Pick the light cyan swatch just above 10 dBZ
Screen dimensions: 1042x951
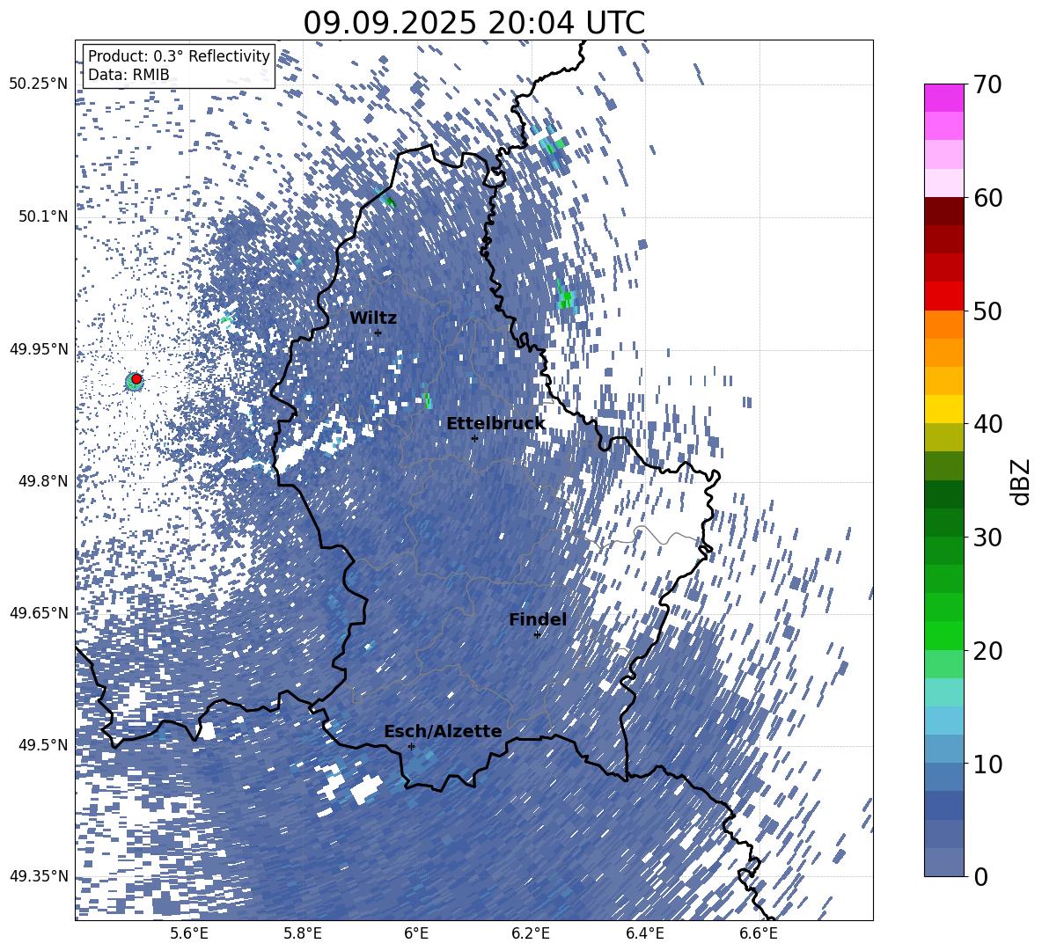click(x=943, y=749)
